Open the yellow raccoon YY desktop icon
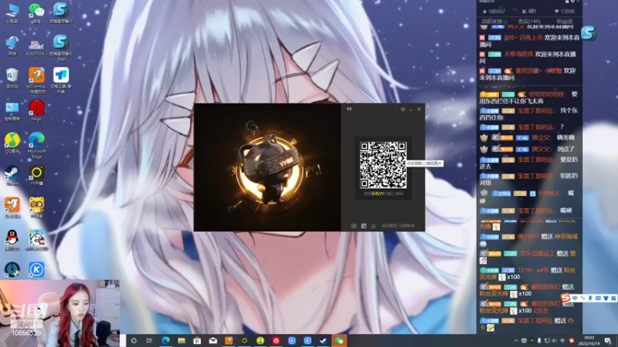The height and width of the screenshot is (347, 618). coord(36,207)
